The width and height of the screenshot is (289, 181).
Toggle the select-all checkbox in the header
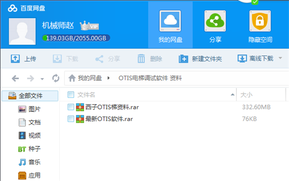71,95
